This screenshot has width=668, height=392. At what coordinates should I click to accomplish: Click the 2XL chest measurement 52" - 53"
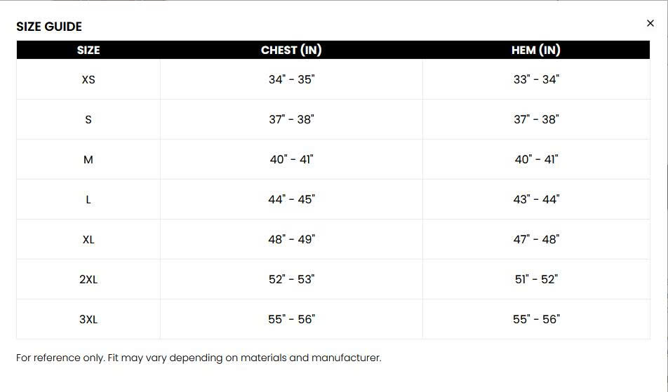pos(291,280)
